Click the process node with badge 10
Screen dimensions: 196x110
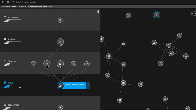(60, 64)
